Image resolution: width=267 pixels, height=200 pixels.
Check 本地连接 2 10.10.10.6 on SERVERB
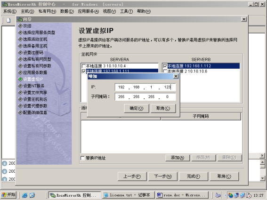click(165, 71)
